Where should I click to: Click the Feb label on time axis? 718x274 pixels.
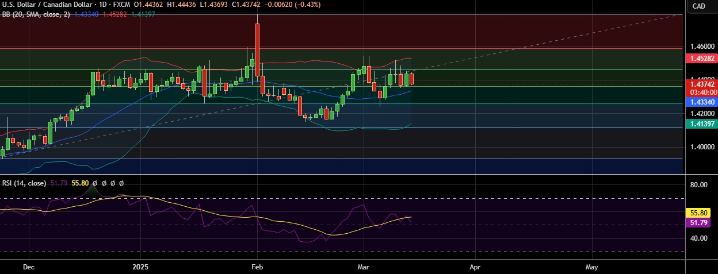coord(257,267)
